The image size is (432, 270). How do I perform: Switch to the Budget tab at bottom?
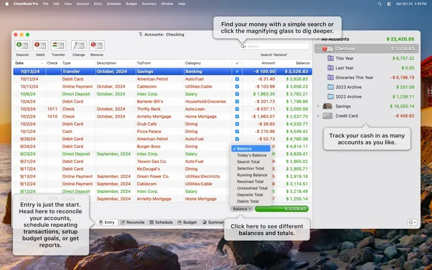pyautogui.click(x=187, y=222)
